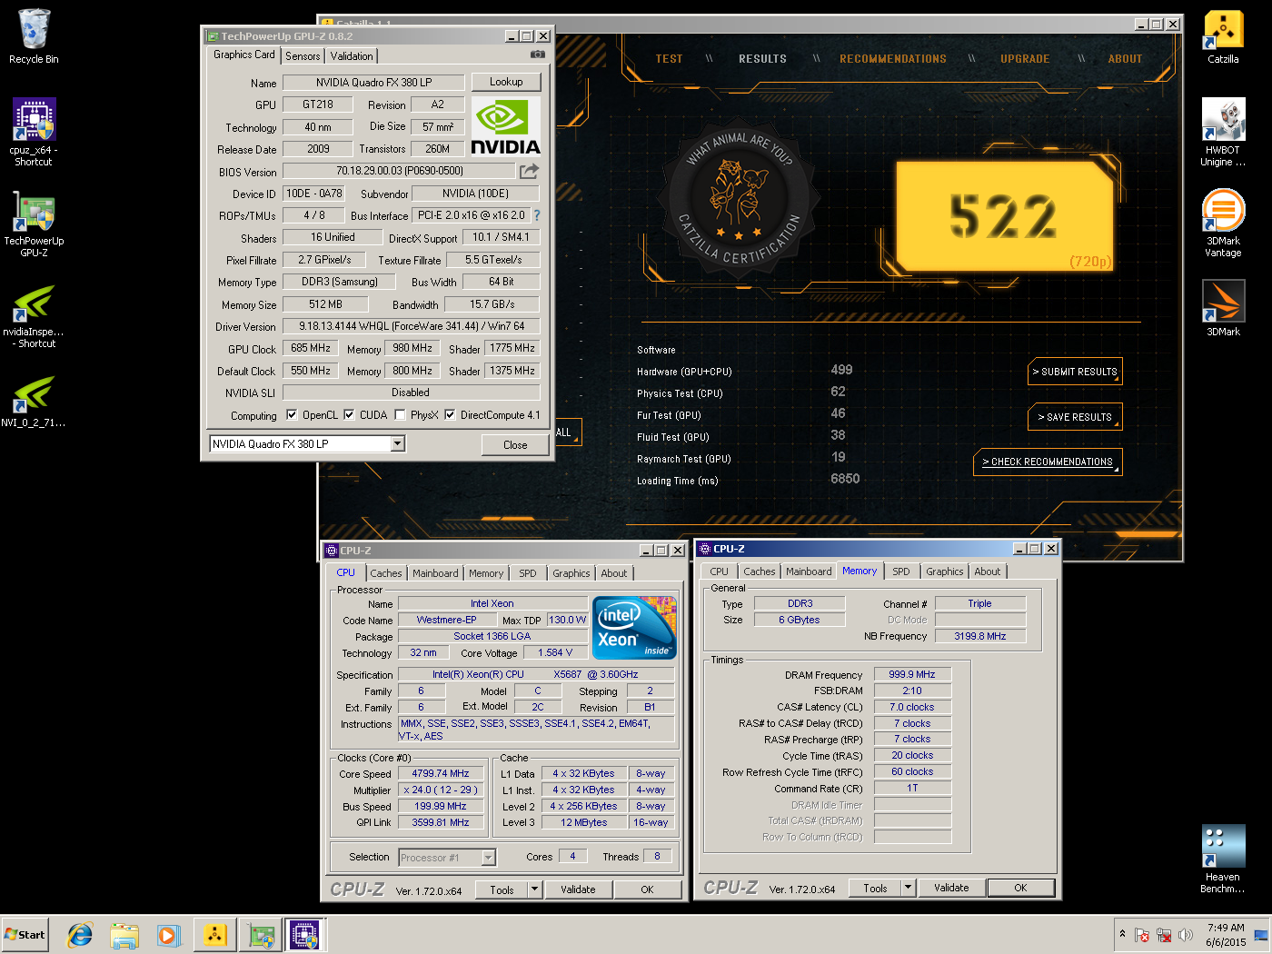Click the Bus Interface question mark in GPU-Z
Image resolution: width=1272 pixels, height=954 pixels.
(x=537, y=215)
